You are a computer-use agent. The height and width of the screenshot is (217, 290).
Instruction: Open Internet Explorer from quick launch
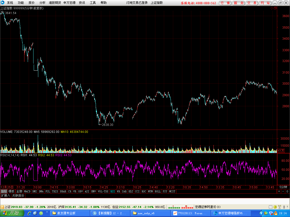[x=29, y=213]
